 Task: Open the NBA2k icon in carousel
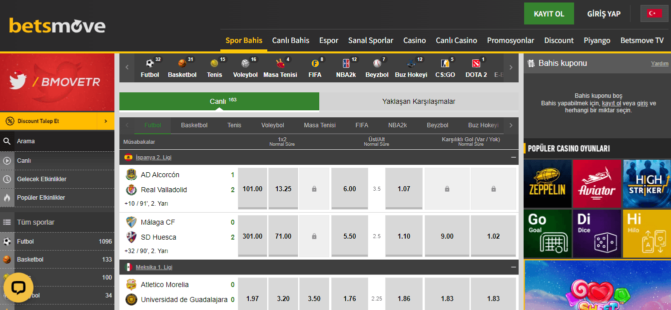coord(346,68)
